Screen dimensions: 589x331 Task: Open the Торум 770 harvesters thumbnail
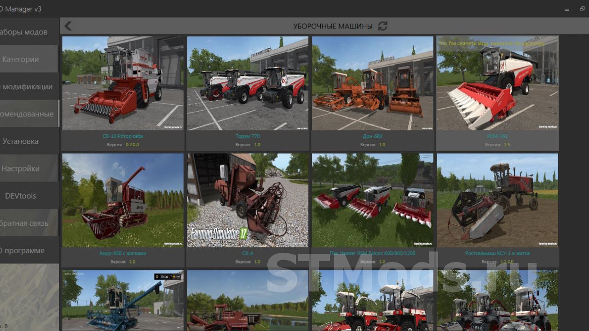248,83
